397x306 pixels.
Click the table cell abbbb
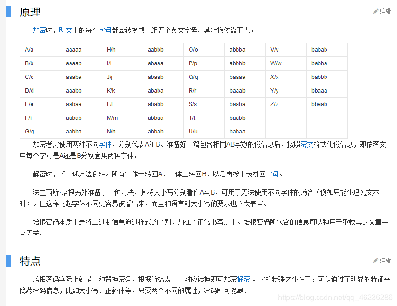pos(245,63)
